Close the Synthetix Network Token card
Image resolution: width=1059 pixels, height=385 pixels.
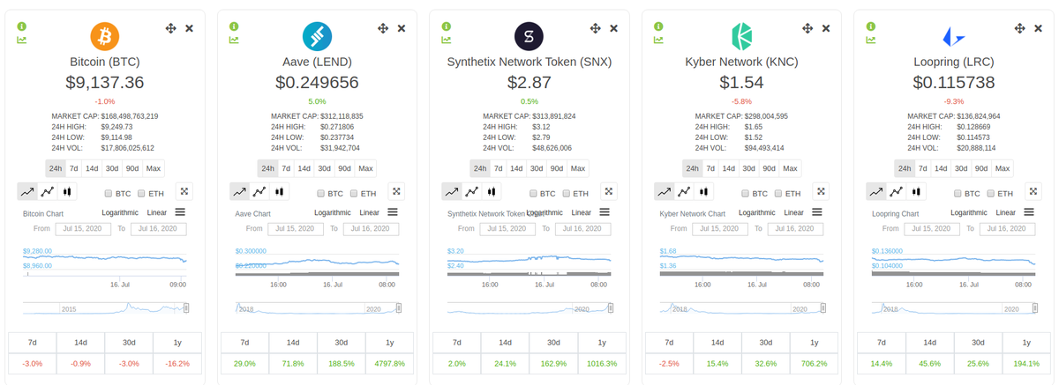point(613,29)
